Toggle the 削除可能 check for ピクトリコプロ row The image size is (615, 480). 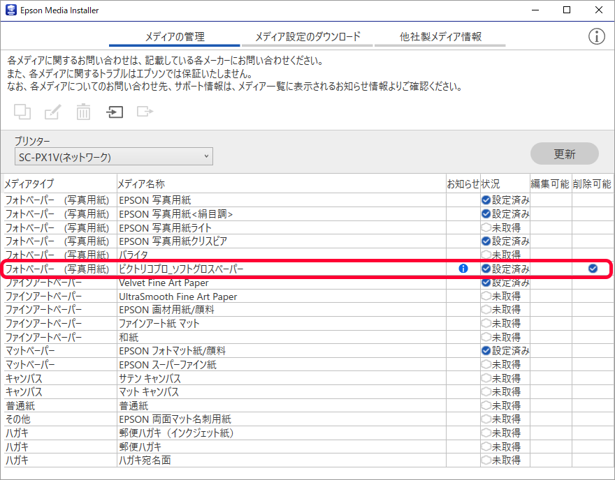coord(593,269)
